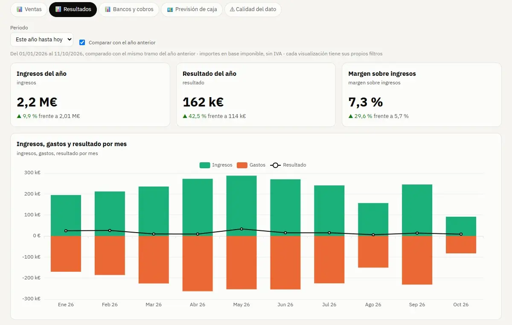Image resolution: width=512 pixels, height=325 pixels.
Task: Click the 'May 26' axis label
Action: click(241, 305)
